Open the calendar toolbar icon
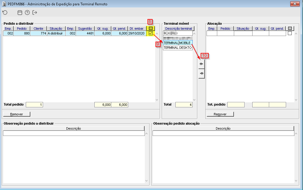Viewport: 303px width, 190px height. click(20, 12)
